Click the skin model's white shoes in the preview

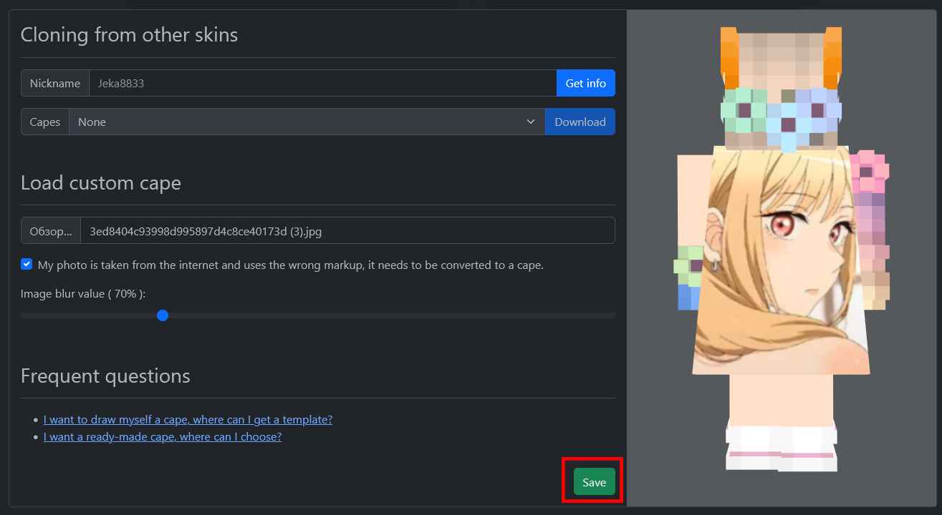point(781,447)
